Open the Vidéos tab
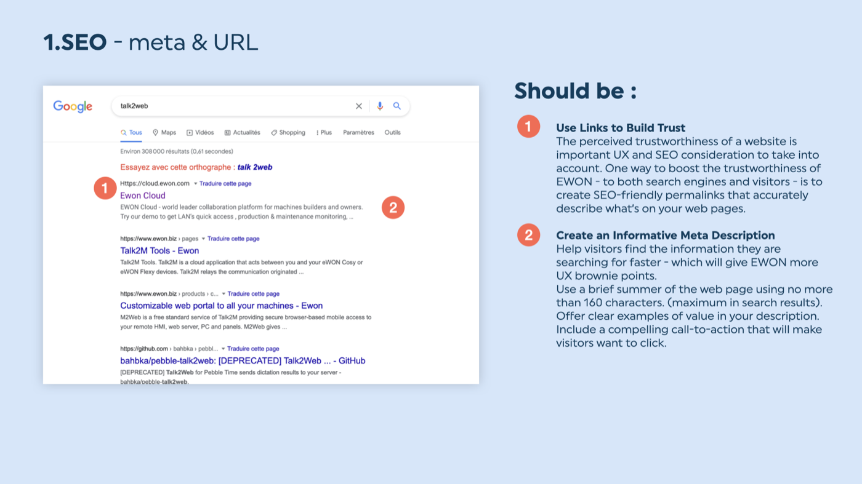 (x=200, y=132)
